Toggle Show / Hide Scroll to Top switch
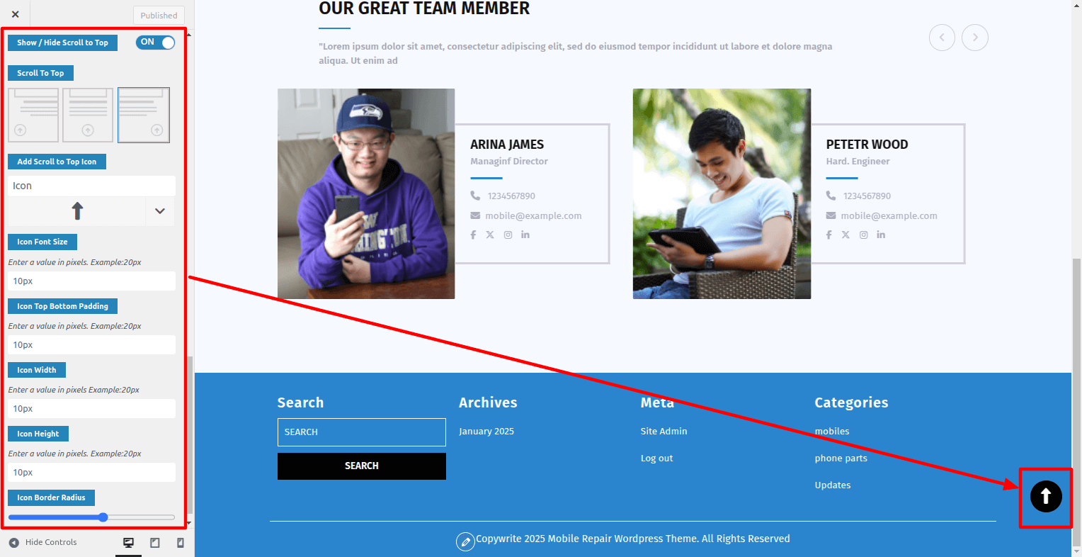The width and height of the screenshot is (1082, 557). click(x=155, y=43)
